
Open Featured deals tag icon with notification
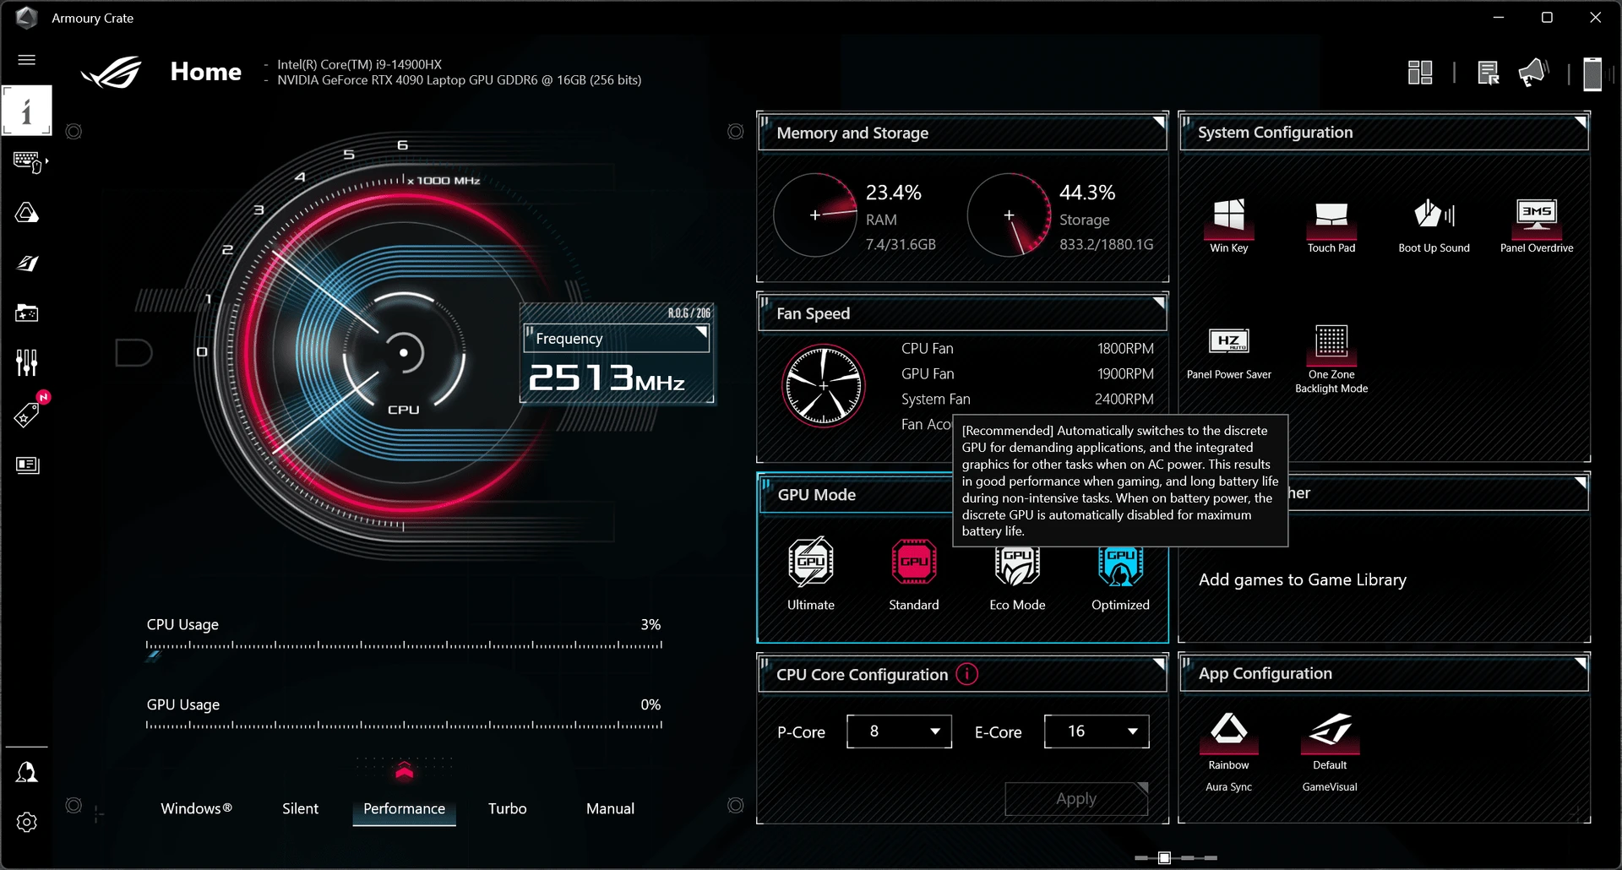click(x=27, y=414)
